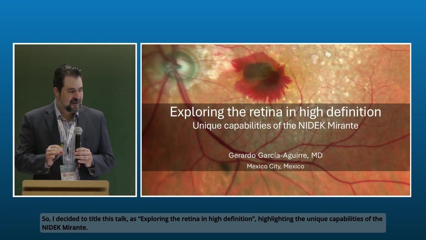This screenshot has width=426, height=240.
Task: Click the speaker video panel
Action: pyautogui.click(x=75, y=120)
